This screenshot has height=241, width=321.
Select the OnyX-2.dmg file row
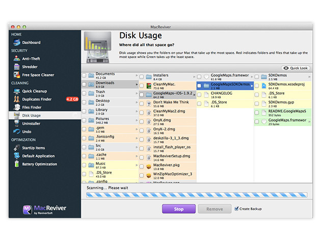coord(168,130)
